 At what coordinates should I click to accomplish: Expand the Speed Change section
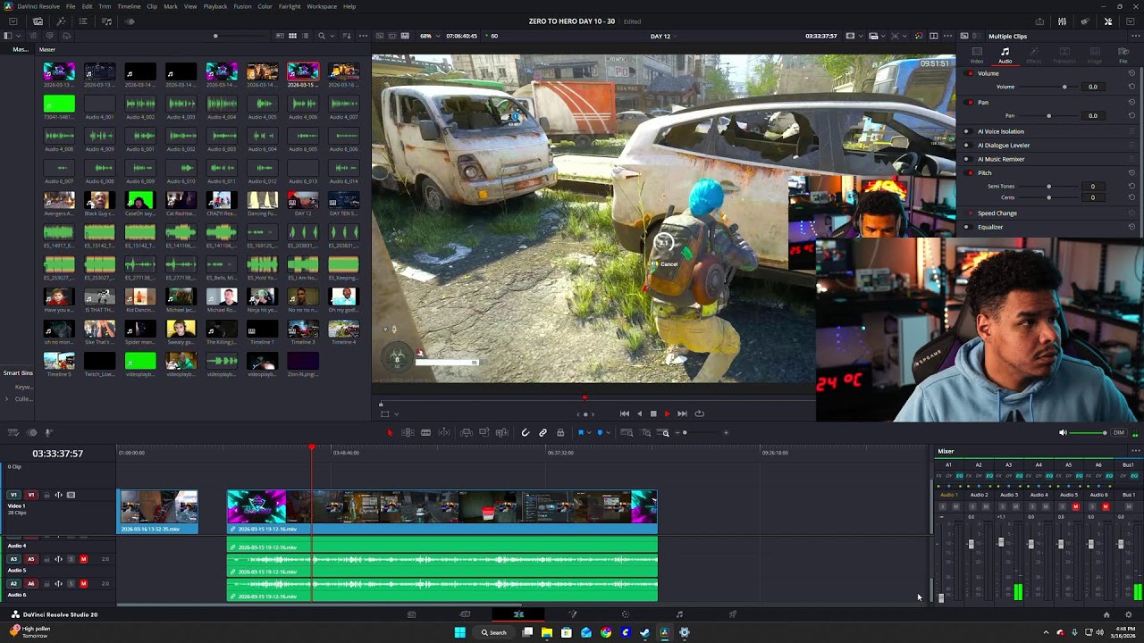pos(997,213)
